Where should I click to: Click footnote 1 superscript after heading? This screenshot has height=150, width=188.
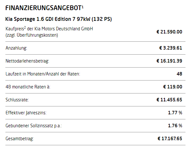point(82,7)
